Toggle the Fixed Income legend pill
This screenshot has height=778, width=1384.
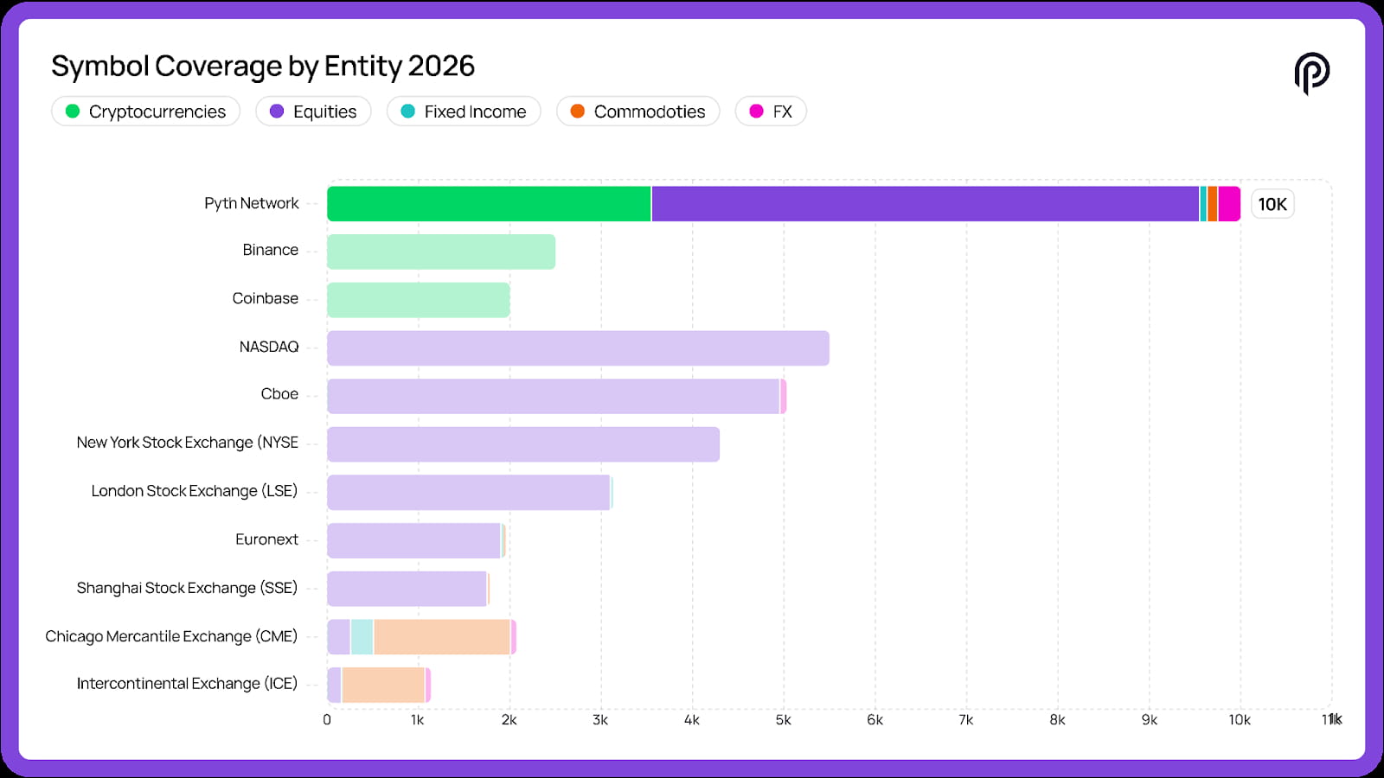[464, 112]
